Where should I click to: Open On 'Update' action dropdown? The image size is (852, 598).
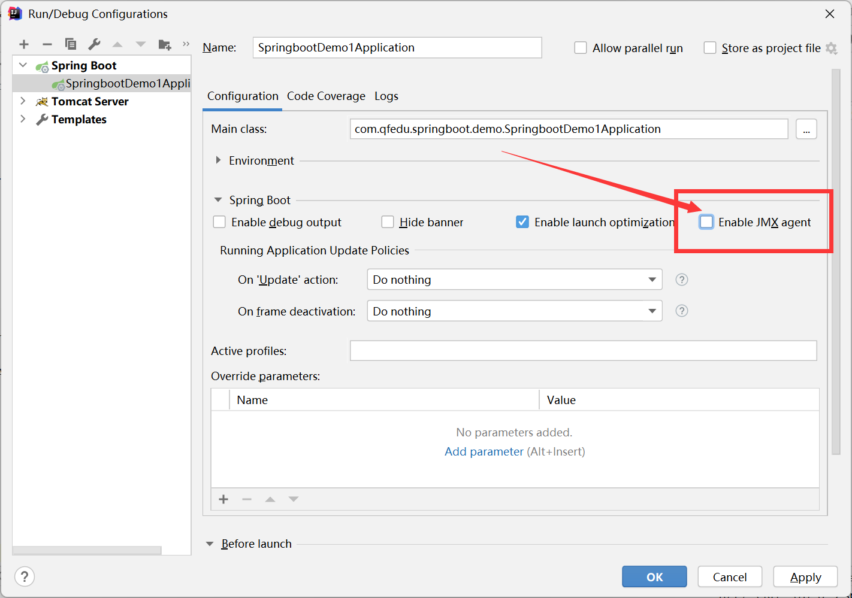tap(515, 280)
